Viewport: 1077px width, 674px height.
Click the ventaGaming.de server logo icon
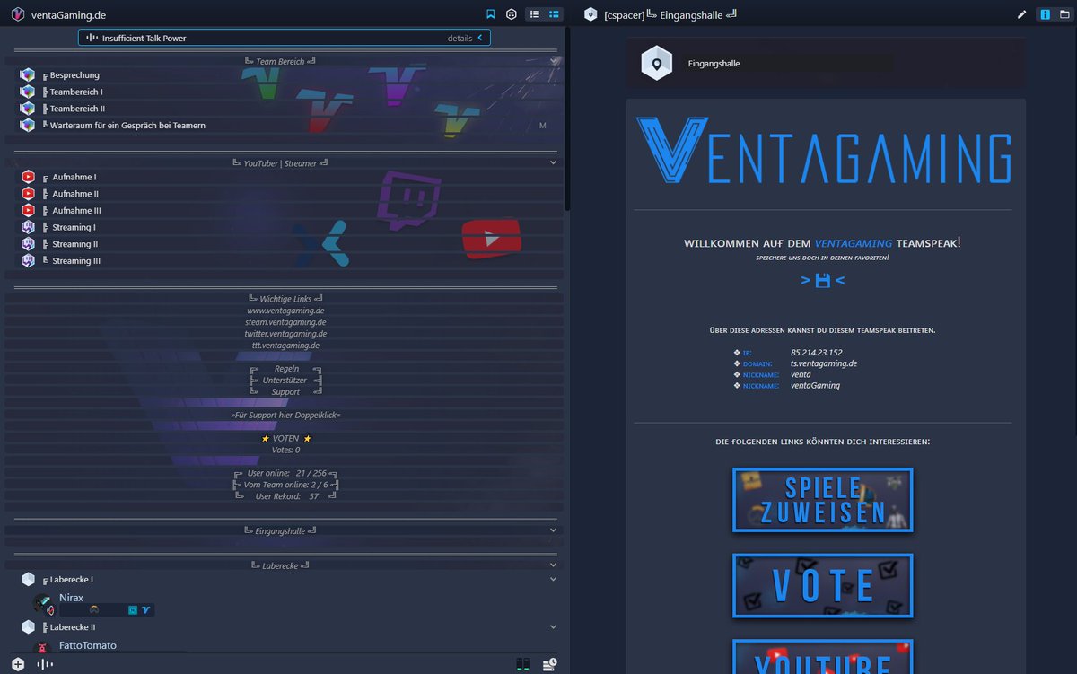pos(17,14)
